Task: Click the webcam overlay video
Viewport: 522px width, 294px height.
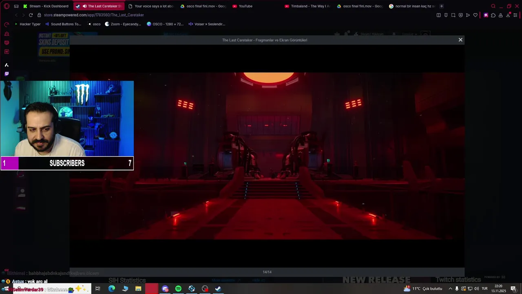Action: (x=67, y=118)
